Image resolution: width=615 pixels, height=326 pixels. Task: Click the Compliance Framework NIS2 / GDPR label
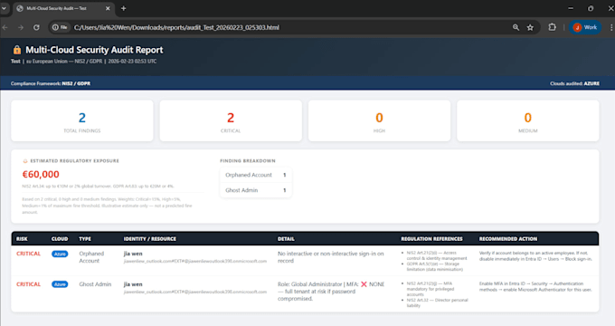(x=51, y=83)
